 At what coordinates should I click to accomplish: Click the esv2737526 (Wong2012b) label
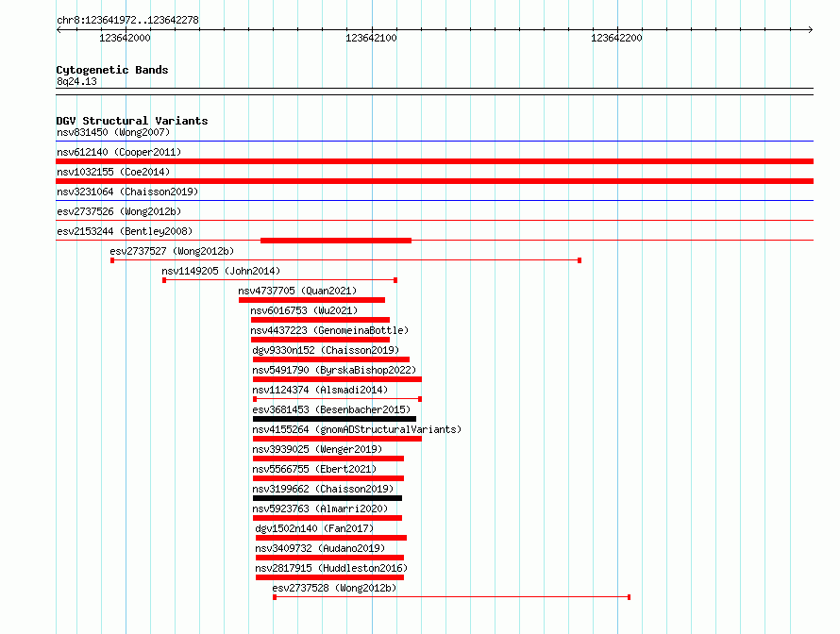[x=119, y=211]
